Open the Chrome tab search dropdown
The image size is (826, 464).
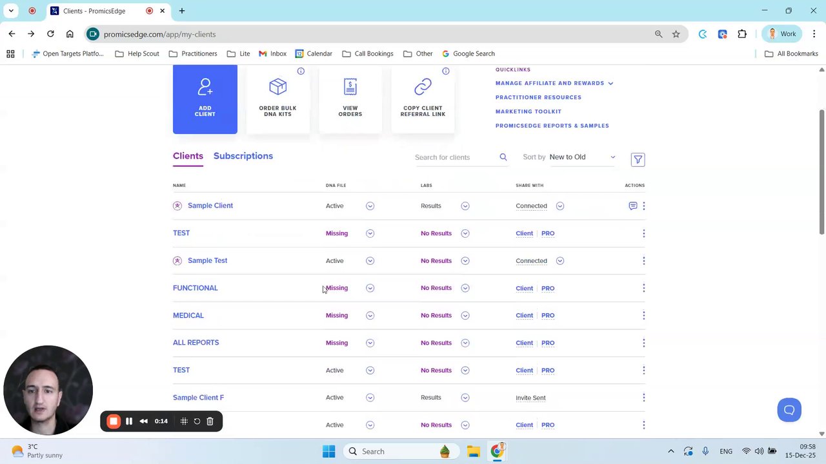tap(11, 11)
